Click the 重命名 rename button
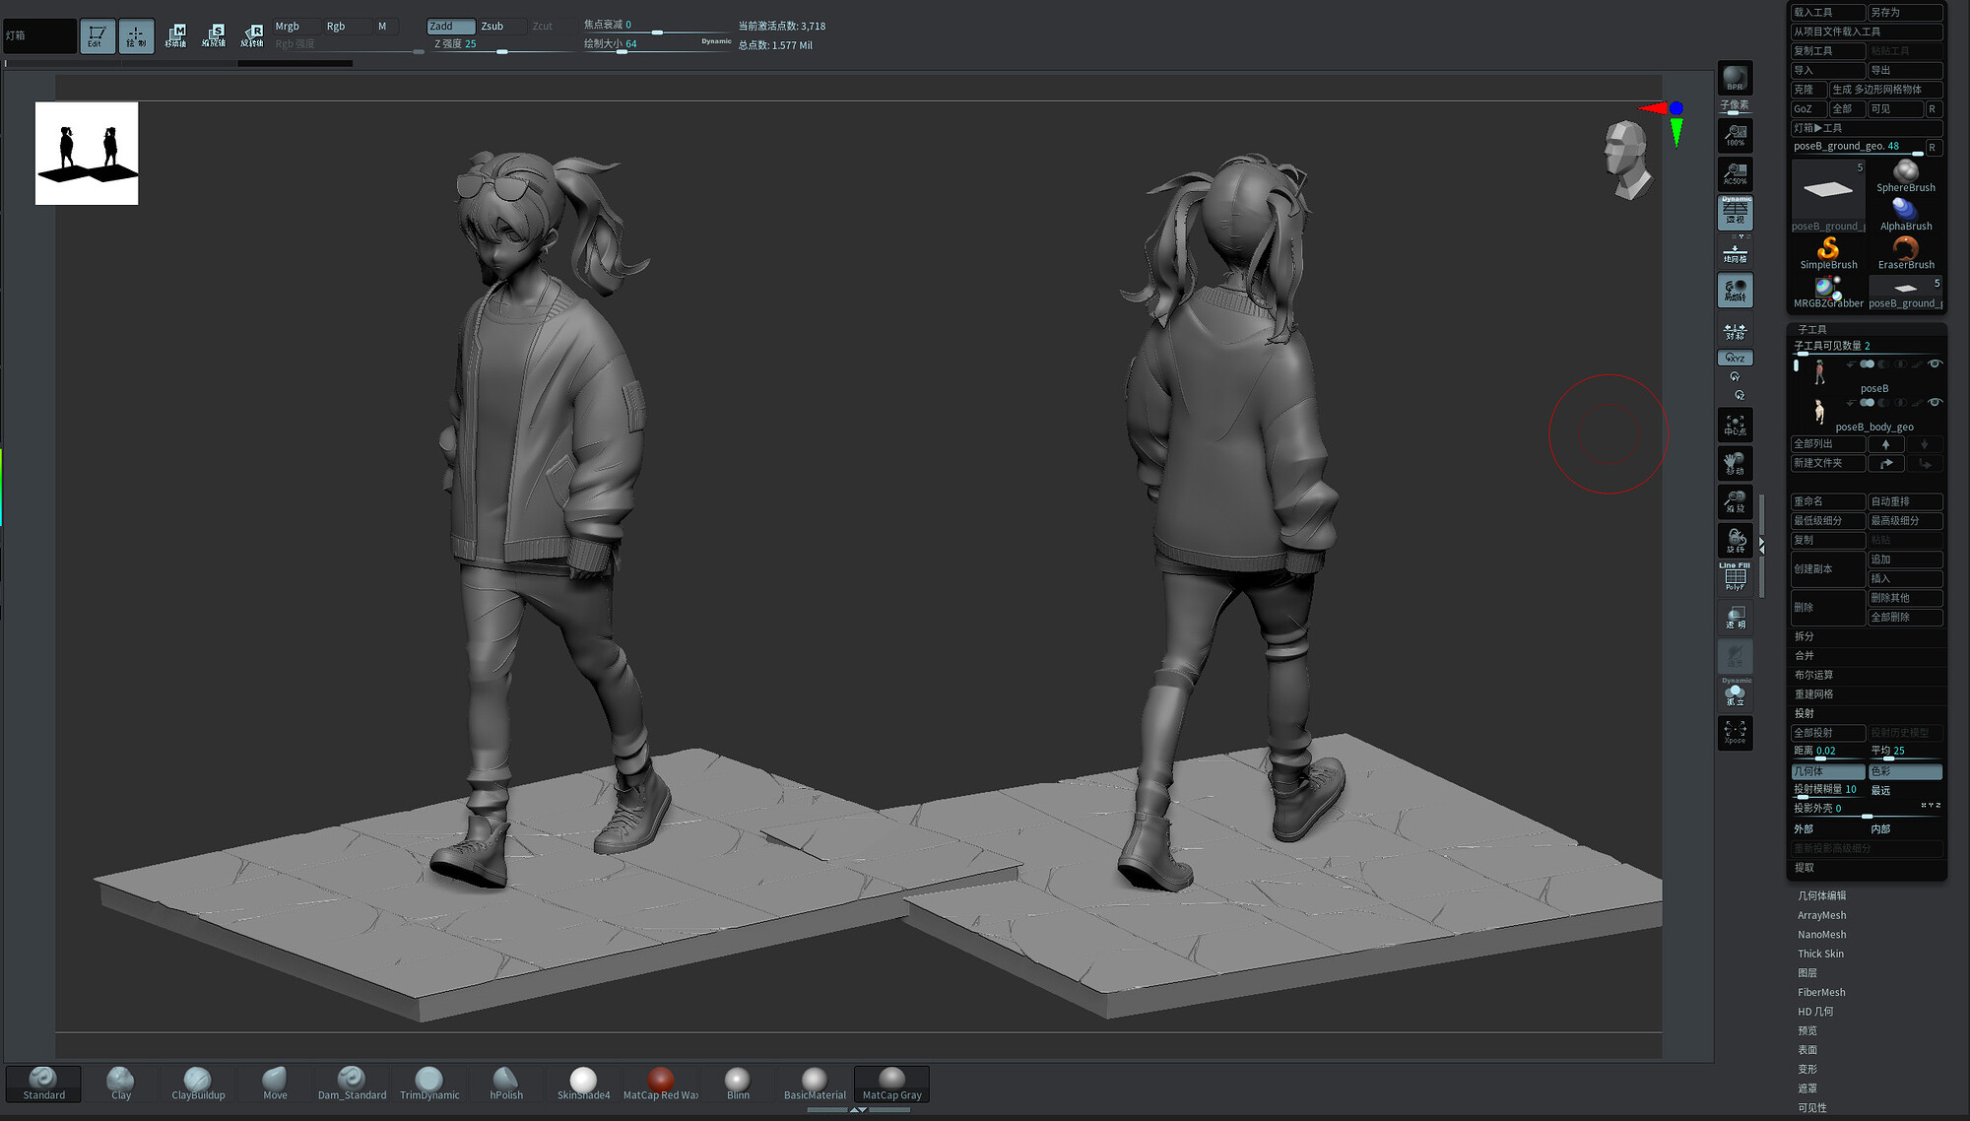1970x1121 pixels. [x=1828, y=501]
